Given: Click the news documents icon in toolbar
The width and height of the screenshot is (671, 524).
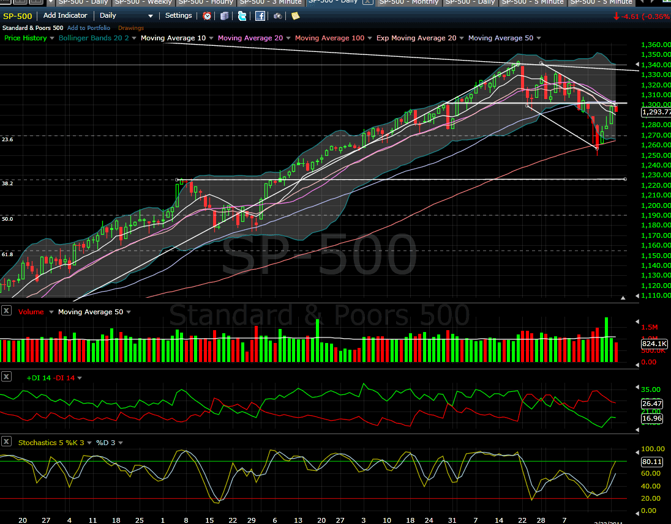Looking at the screenshot, I should pyautogui.click(x=225, y=17).
